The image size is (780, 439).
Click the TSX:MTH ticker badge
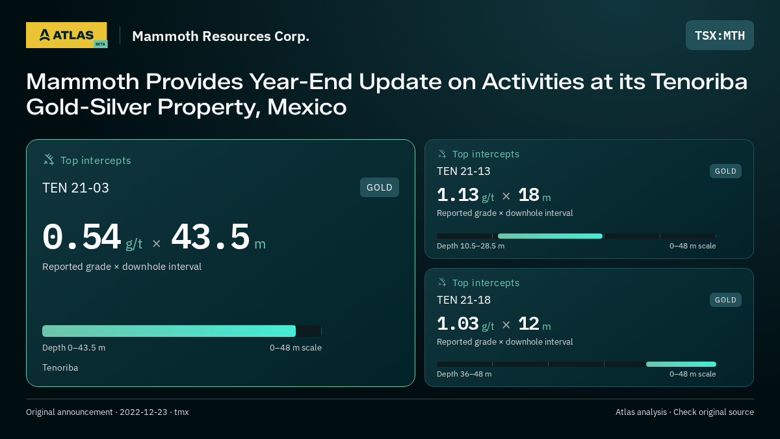[x=720, y=35]
